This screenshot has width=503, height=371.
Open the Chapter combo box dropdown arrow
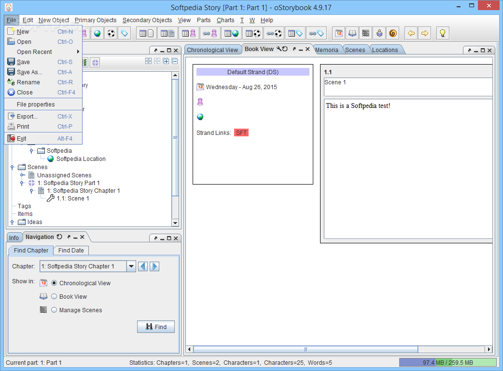point(131,266)
